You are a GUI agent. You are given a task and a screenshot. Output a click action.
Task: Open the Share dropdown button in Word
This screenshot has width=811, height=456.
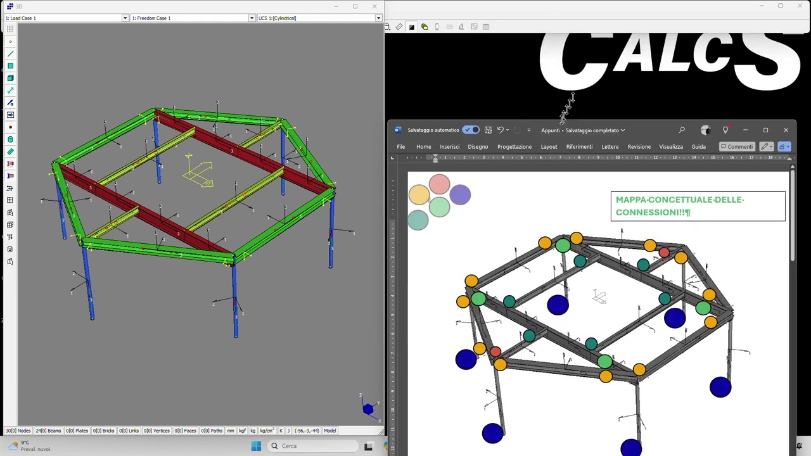(783, 146)
